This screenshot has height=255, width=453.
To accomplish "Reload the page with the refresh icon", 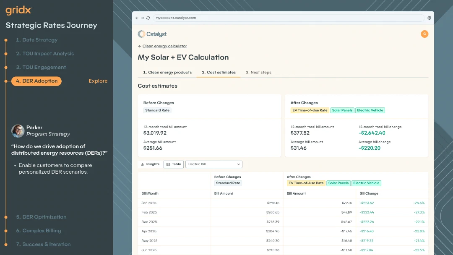I will (148, 18).
